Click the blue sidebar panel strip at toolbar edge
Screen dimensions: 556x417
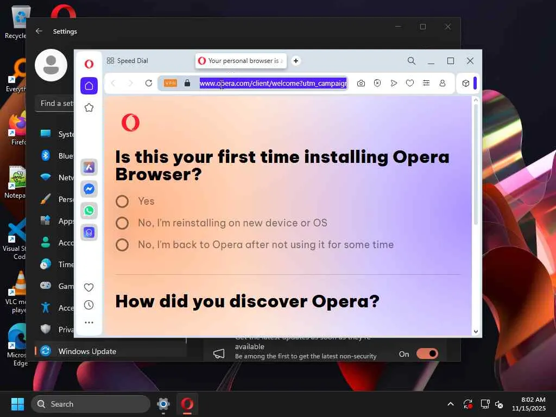475,83
